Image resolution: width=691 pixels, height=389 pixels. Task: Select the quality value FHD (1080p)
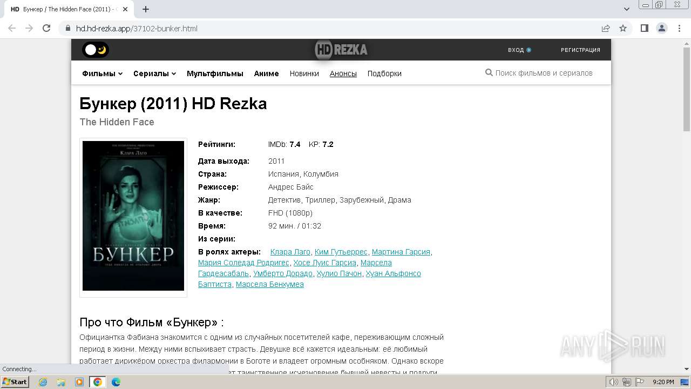pos(290,213)
